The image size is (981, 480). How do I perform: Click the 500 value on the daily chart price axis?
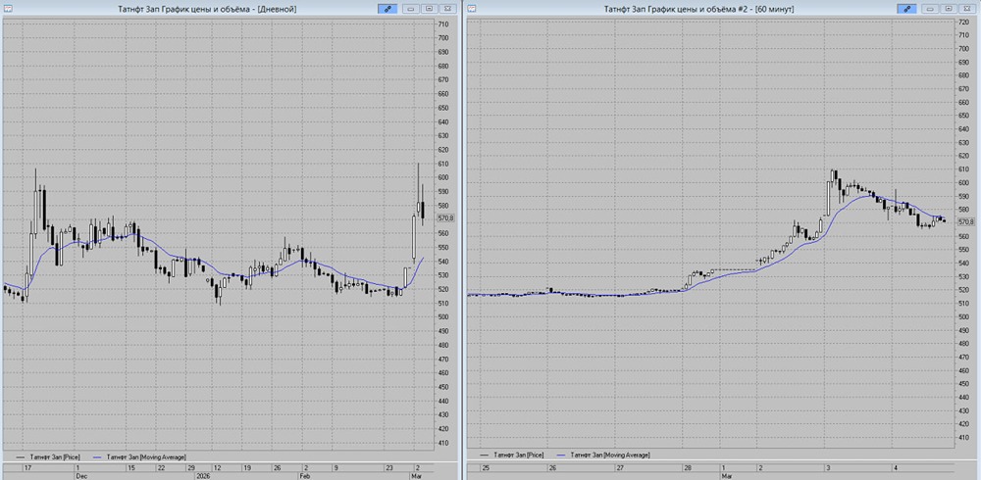(x=443, y=316)
